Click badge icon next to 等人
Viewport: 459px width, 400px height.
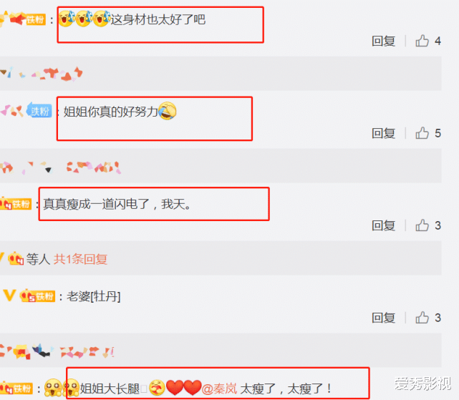coord(16,258)
